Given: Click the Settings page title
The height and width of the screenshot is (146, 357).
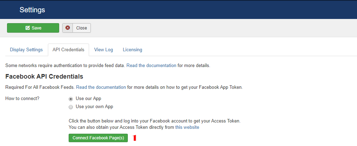Looking at the screenshot, I should pyautogui.click(x=32, y=10).
